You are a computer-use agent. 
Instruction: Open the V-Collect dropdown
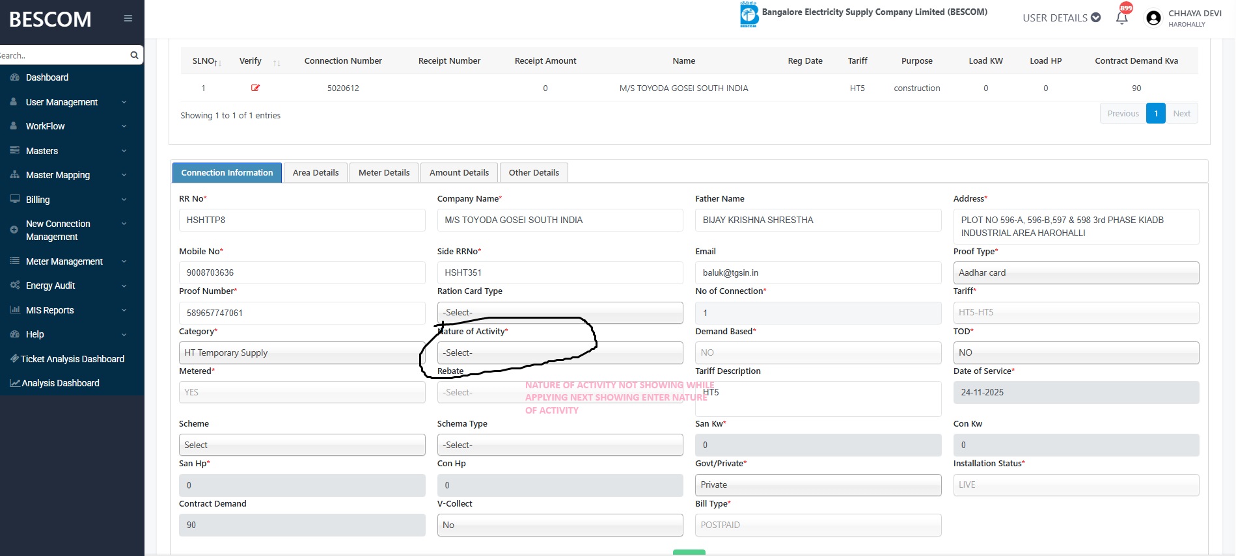tap(560, 525)
